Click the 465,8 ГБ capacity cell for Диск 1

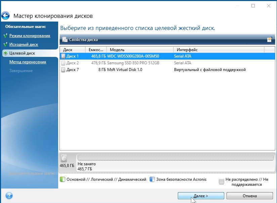coord(98,56)
